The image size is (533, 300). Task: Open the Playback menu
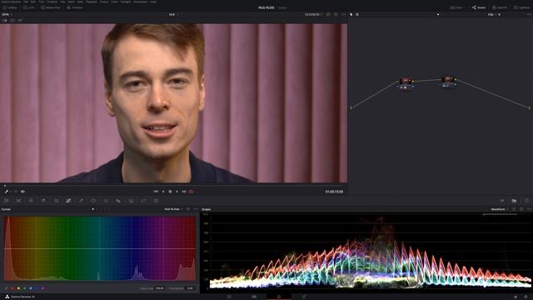click(x=91, y=2)
